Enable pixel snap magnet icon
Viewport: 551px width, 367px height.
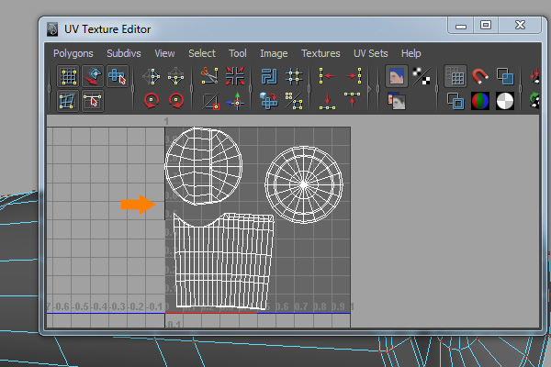click(479, 77)
